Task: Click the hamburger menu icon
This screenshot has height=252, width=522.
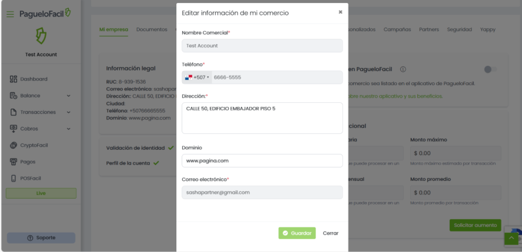Action: tap(10, 14)
